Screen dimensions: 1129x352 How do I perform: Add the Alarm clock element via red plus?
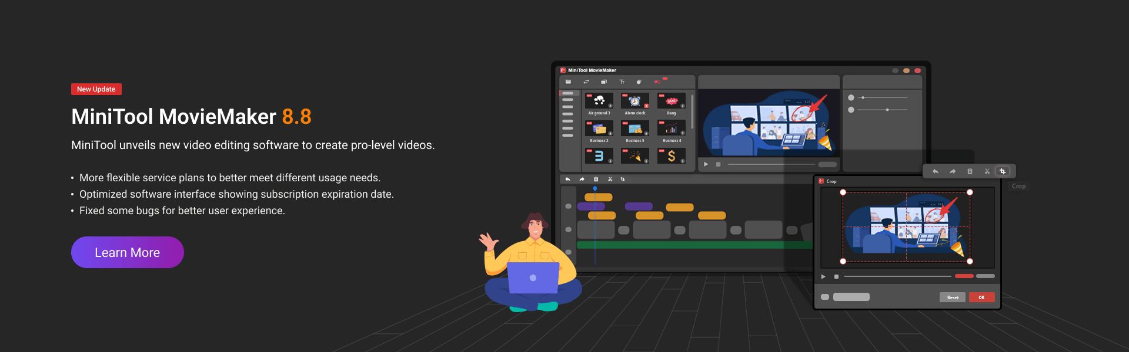(x=646, y=106)
